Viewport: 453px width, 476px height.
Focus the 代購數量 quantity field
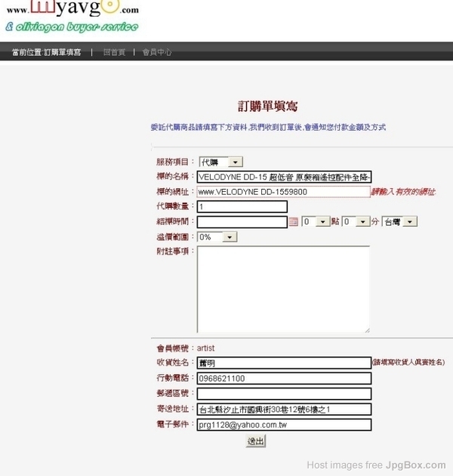(242, 207)
